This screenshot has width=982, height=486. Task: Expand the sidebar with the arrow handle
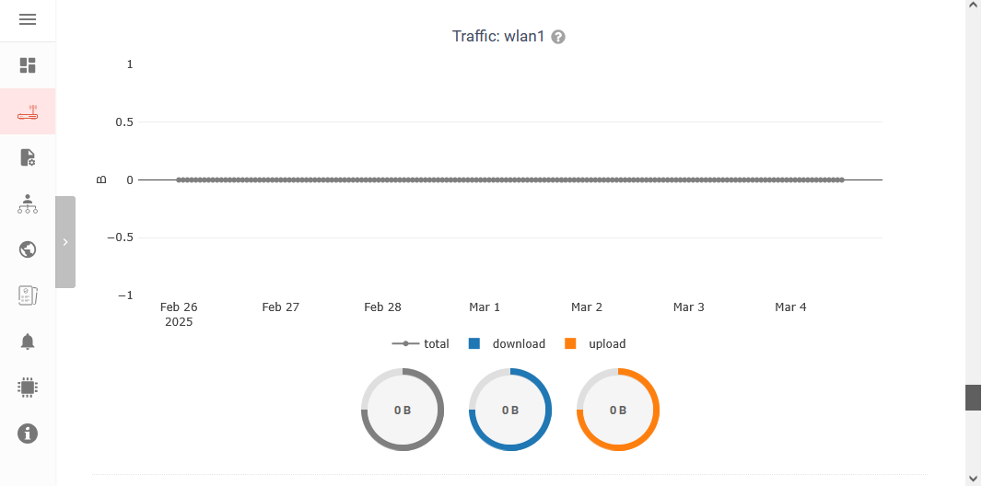click(x=65, y=242)
